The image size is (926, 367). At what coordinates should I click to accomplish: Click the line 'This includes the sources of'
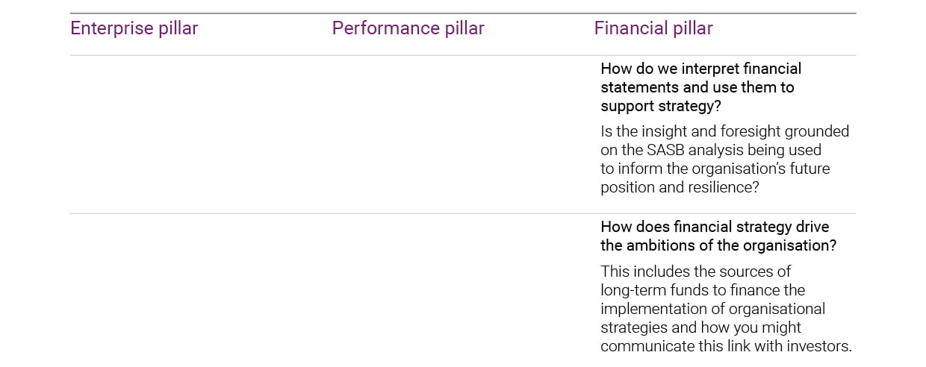pyautogui.click(x=695, y=271)
